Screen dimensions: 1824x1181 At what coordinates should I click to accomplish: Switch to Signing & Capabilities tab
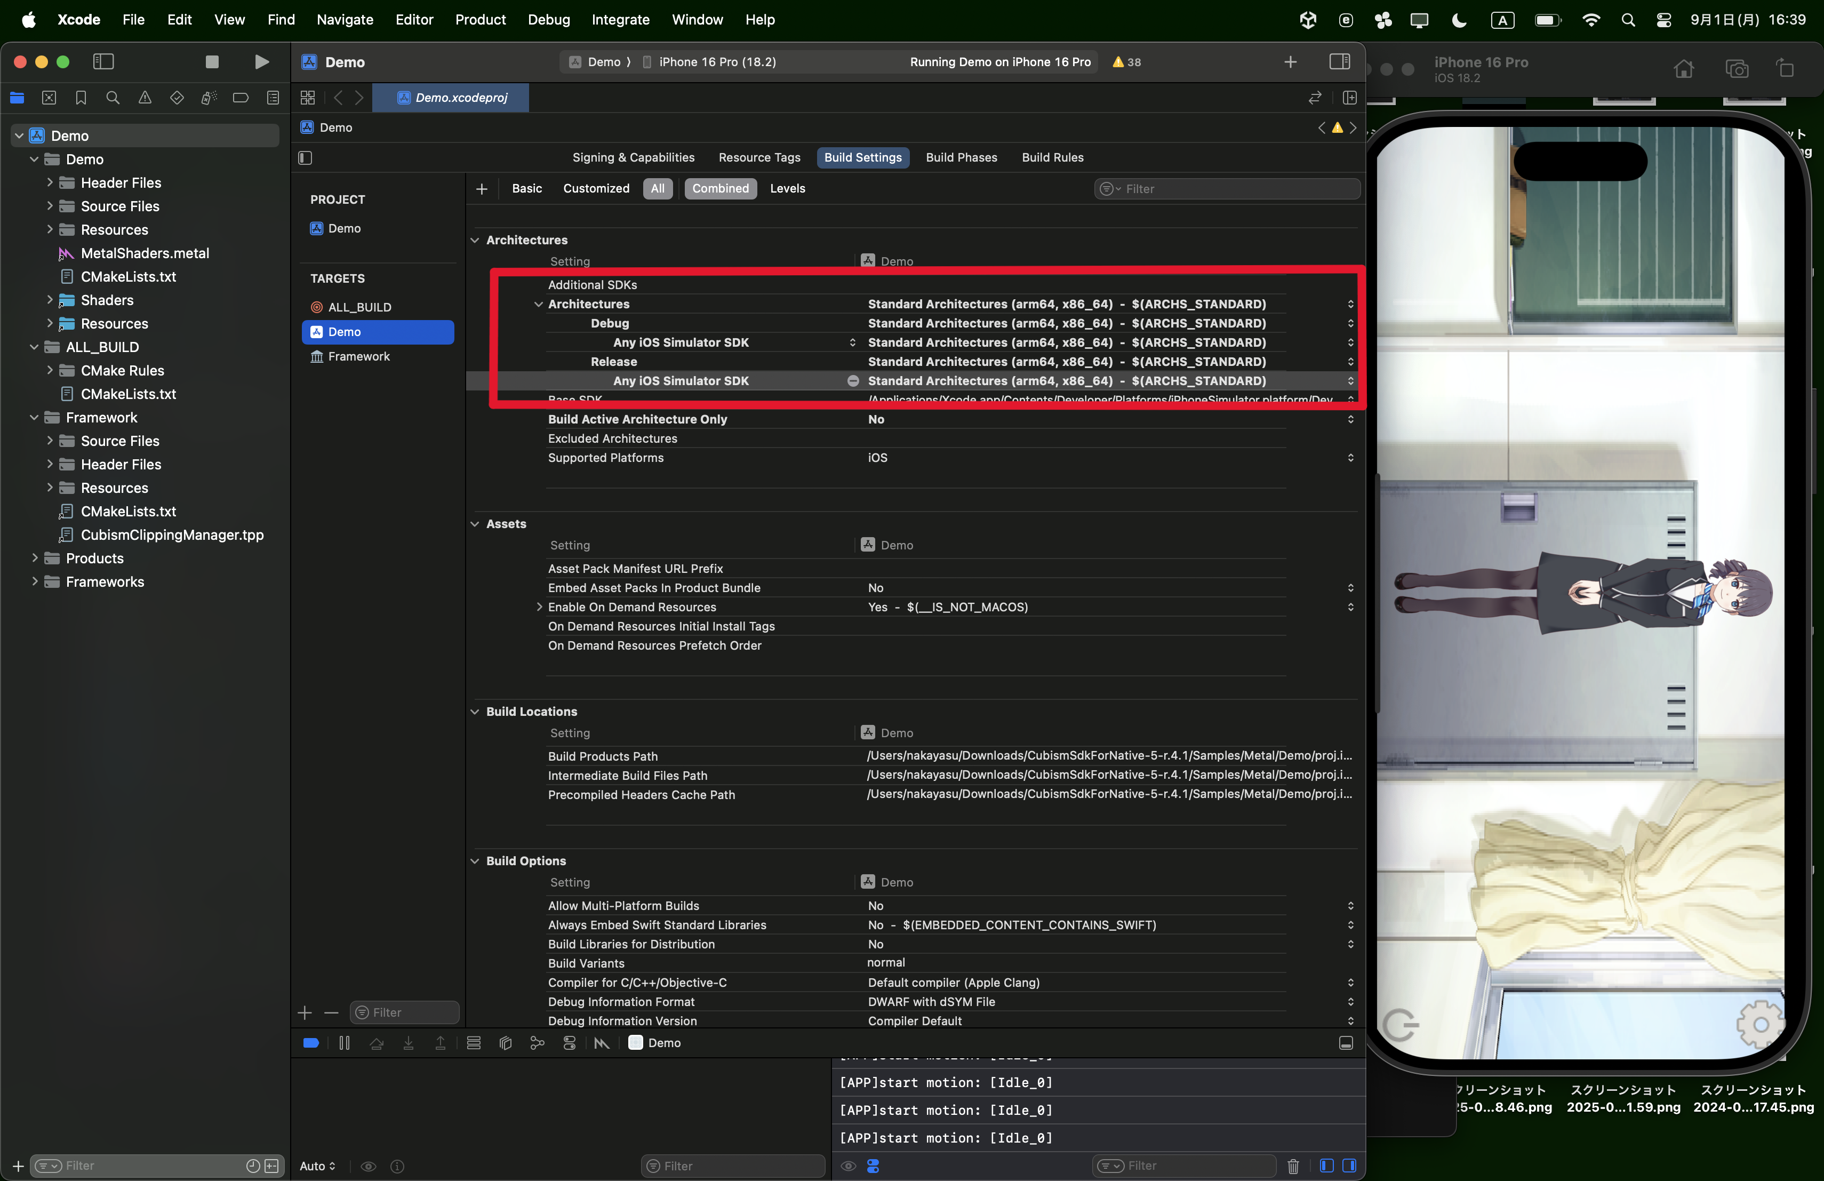(x=633, y=158)
